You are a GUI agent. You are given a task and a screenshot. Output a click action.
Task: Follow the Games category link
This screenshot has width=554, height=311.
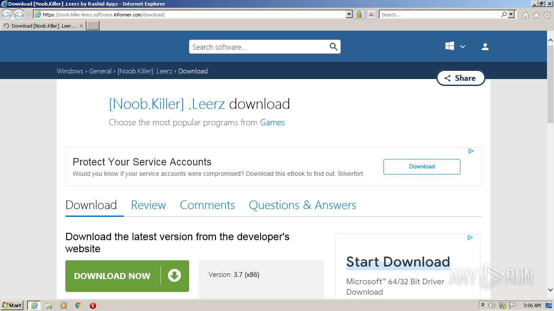tap(272, 123)
